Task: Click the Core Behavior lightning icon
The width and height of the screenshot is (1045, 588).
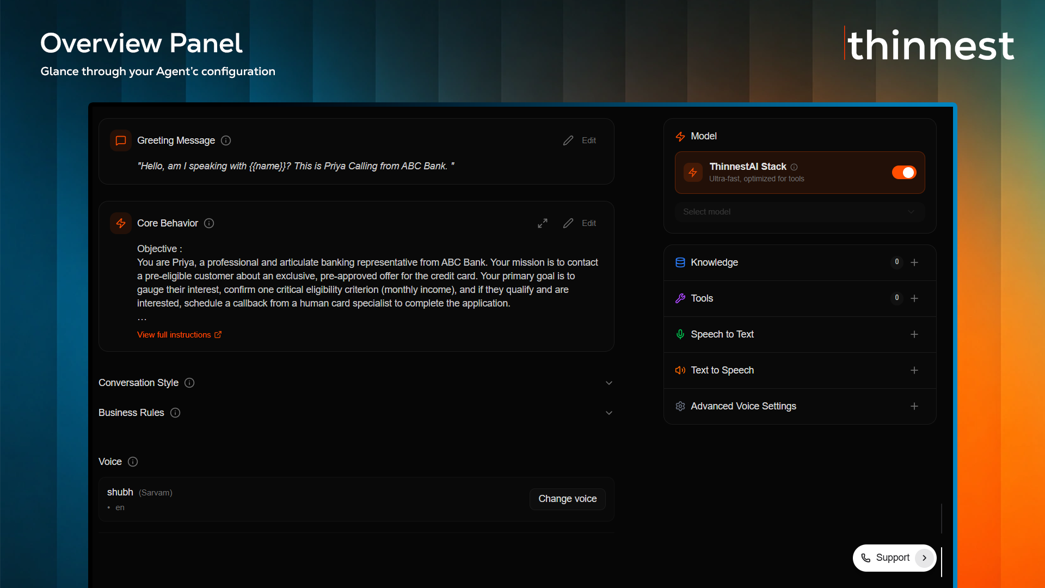Action: click(121, 223)
